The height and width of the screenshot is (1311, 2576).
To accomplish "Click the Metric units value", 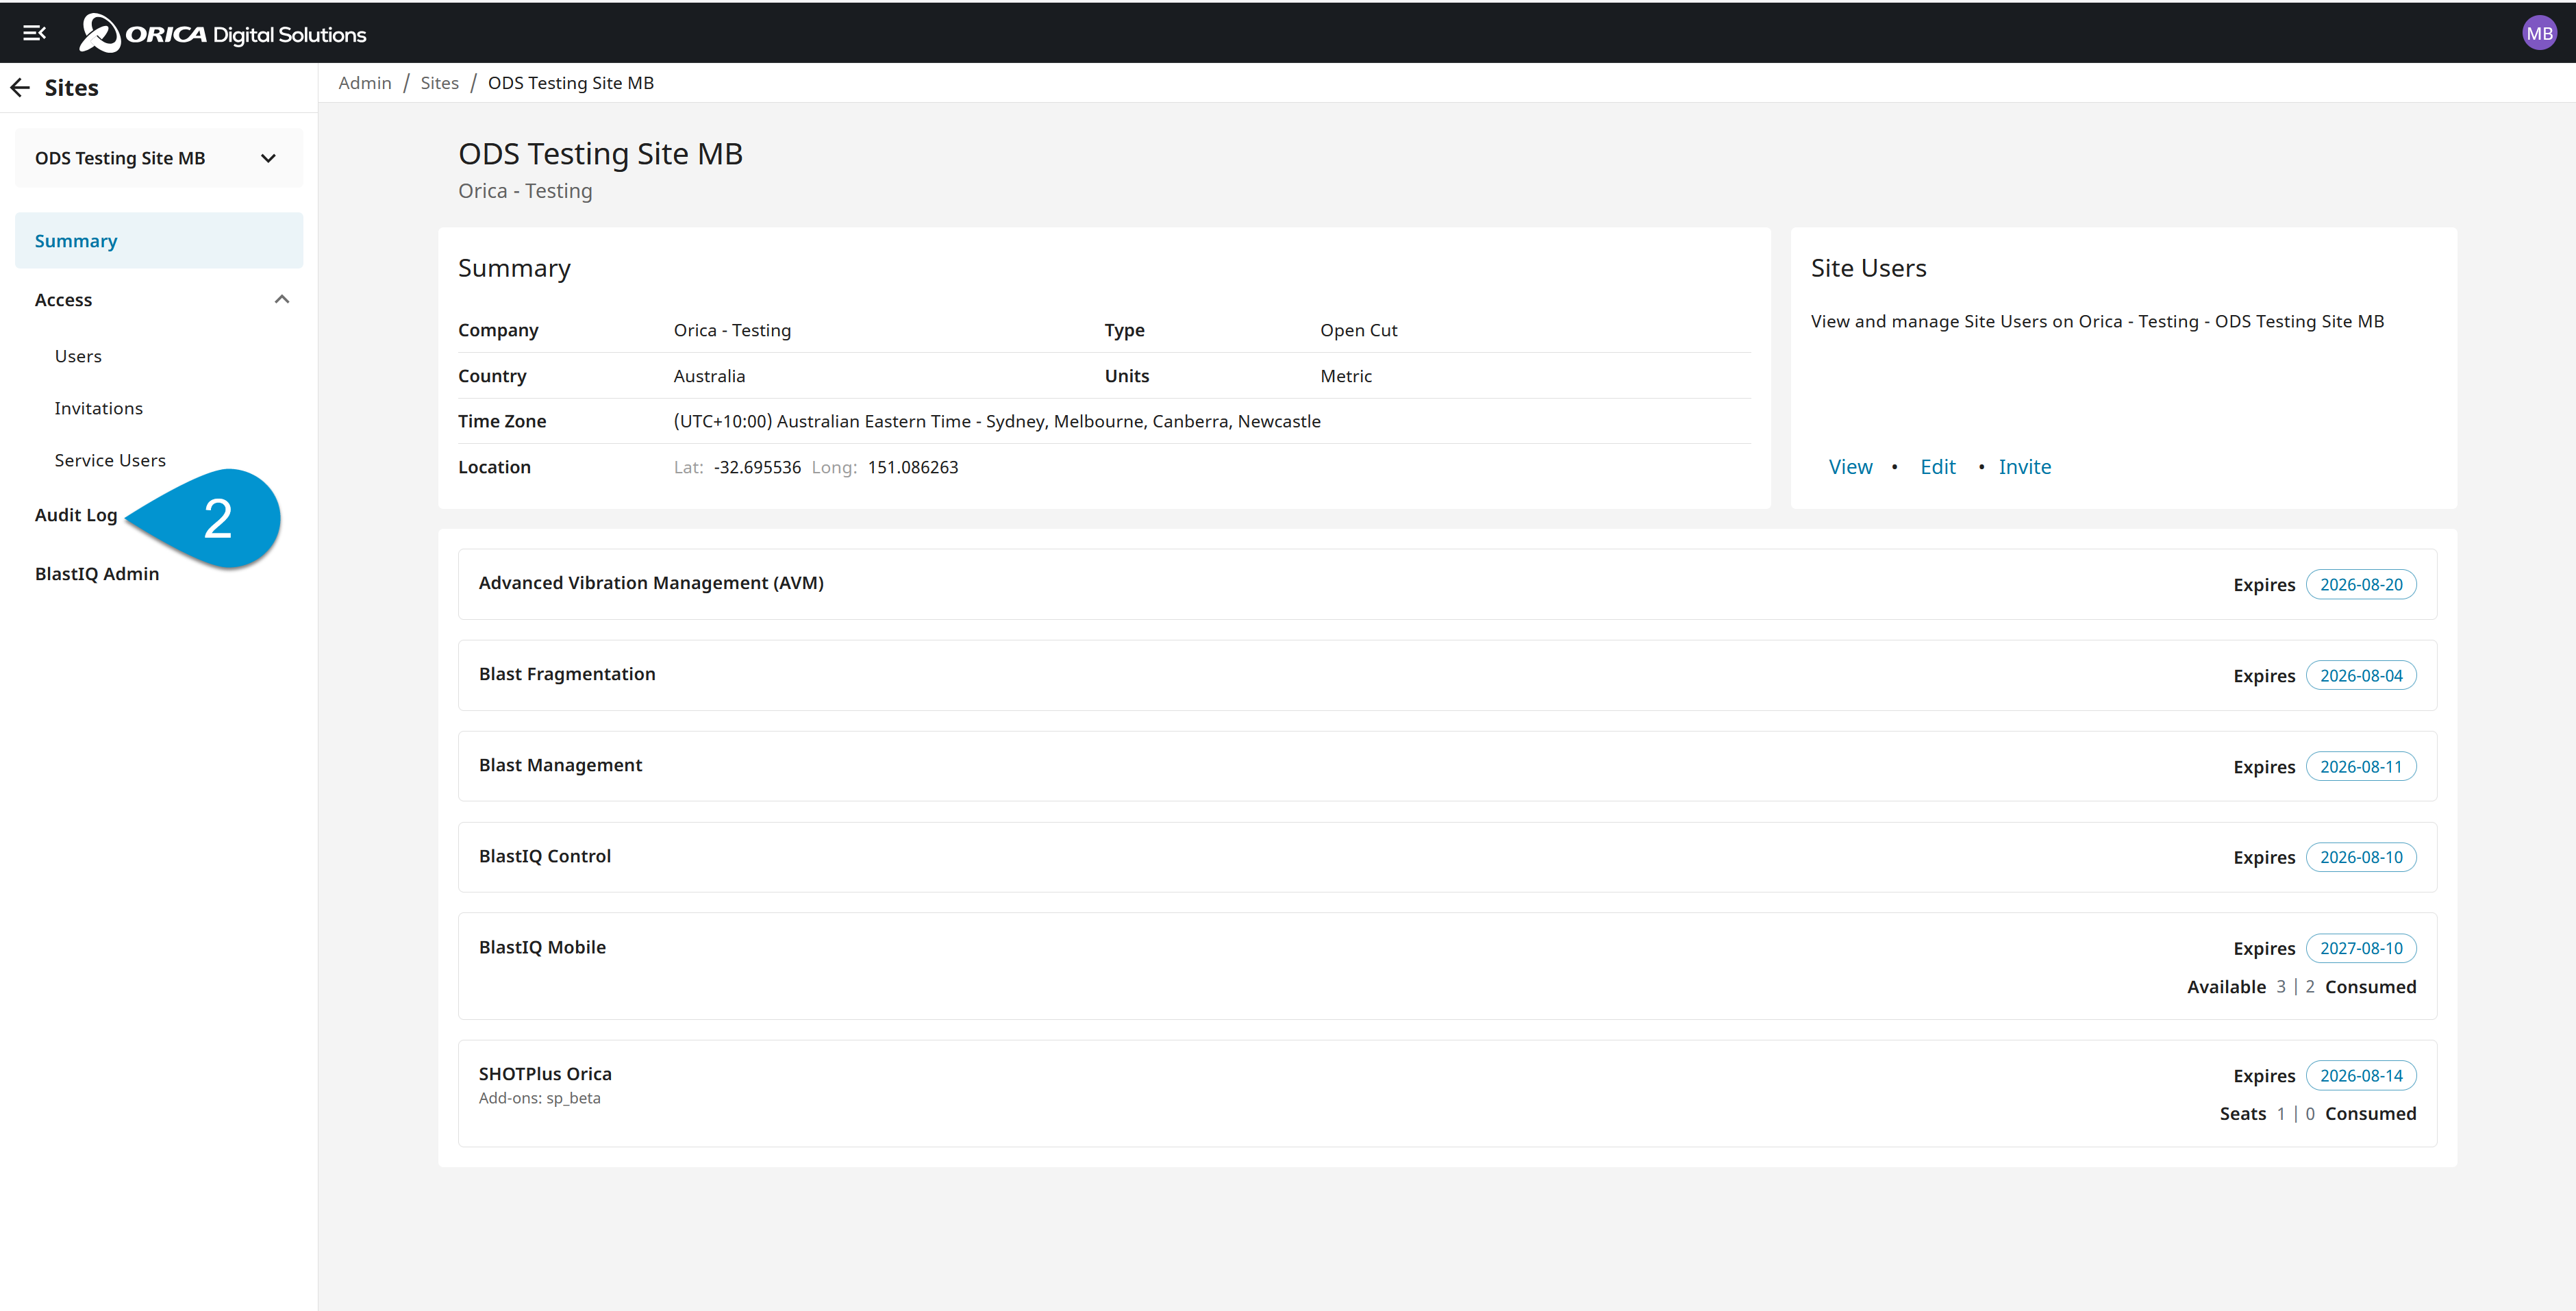I will [1346, 377].
